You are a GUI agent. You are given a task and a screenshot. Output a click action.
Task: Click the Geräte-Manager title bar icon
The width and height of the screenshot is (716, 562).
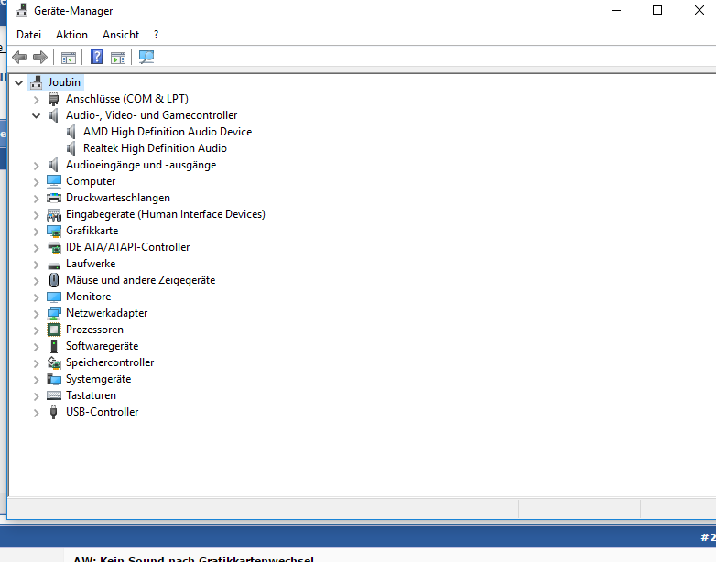[21, 10]
